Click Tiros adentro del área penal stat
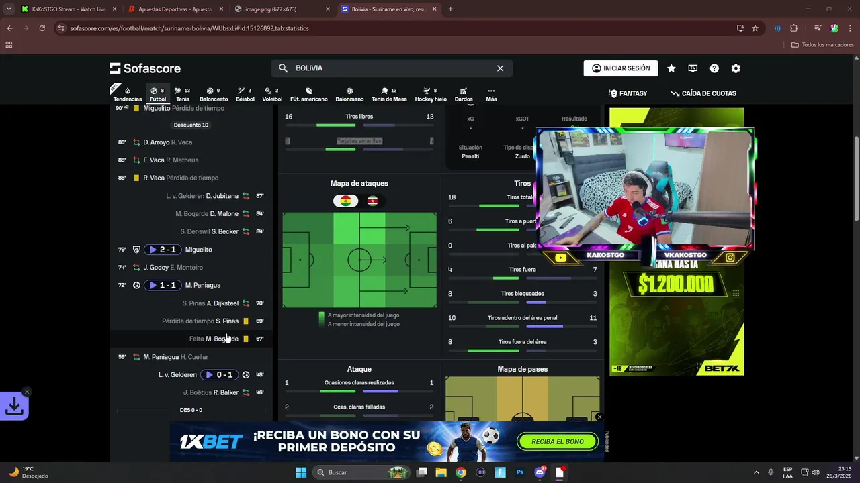Screen dimensions: 860x483 tap(523, 320)
